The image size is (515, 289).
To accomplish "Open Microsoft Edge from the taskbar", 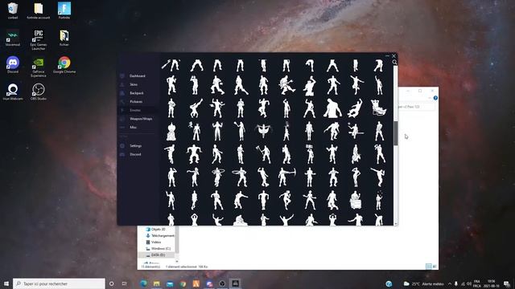I will click(x=143, y=283).
